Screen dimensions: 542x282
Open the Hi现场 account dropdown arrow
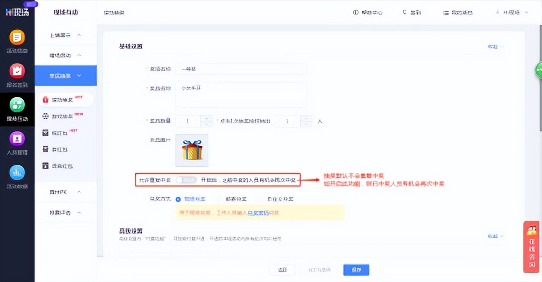click(x=526, y=12)
